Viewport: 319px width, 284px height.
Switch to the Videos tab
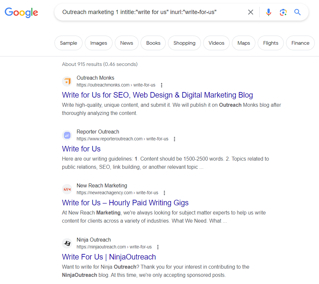point(216,43)
